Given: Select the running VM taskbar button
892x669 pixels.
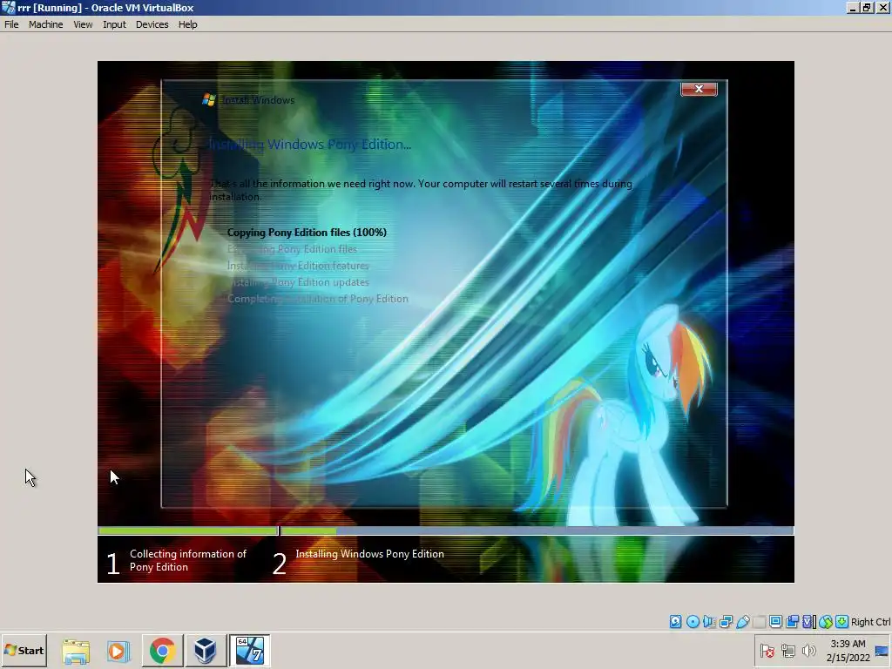Looking at the screenshot, I should (x=249, y=651).
